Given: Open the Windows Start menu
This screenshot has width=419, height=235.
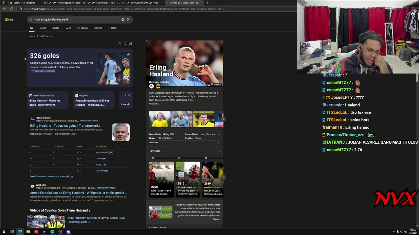Looking at the screenshot, I should [x=4, y=232].
